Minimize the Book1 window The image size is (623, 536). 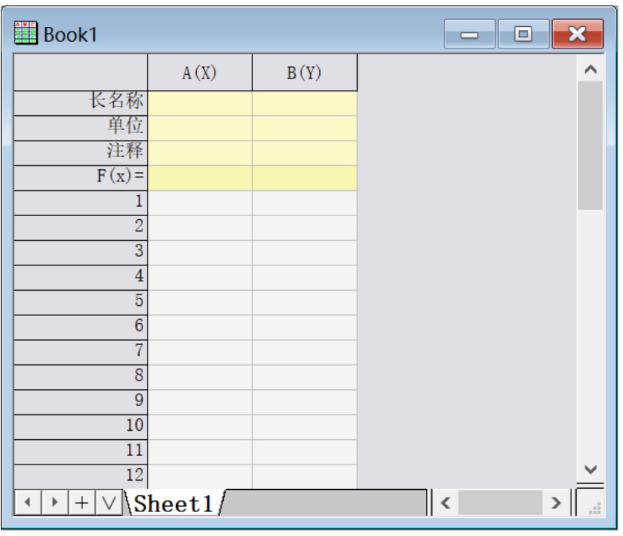tap(469, 34)
